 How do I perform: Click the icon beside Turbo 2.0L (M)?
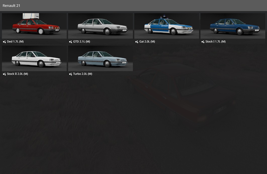click(x=71, y=74)
